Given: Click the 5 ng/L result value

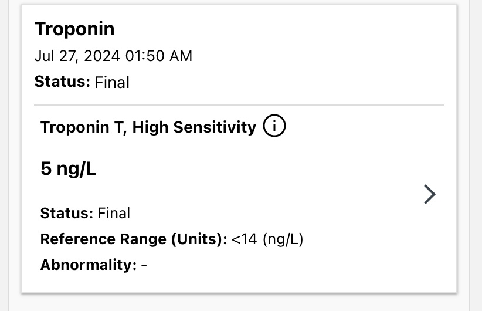Looking at the screenshot, I should (68, 169).
